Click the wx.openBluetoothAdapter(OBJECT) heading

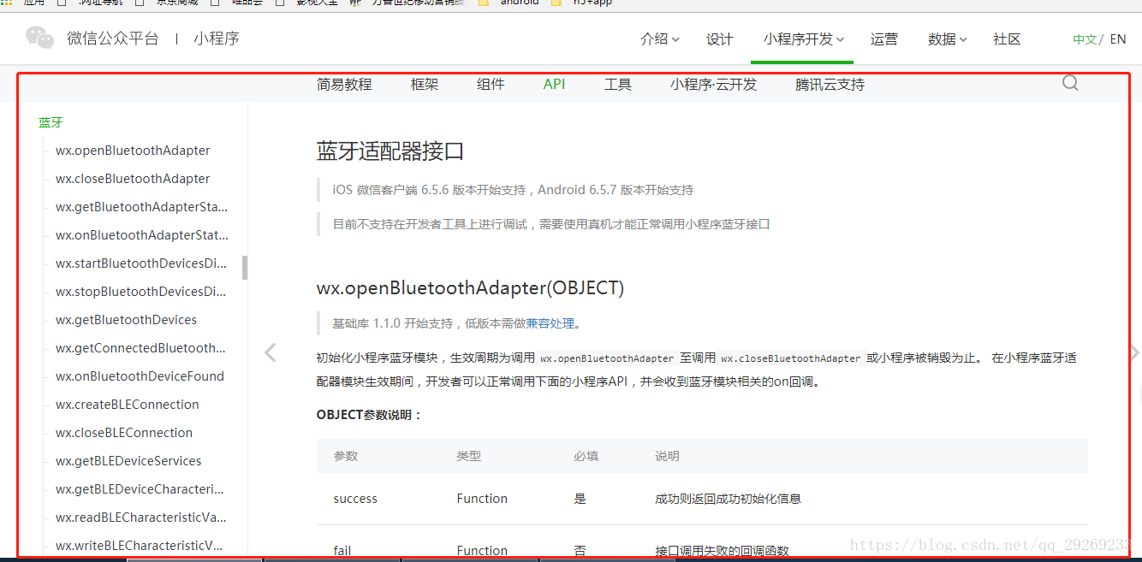pos(470,288)
